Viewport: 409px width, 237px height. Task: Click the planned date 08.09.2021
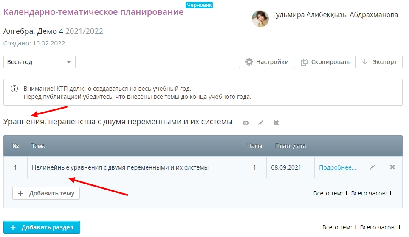[x=286, y=167]
